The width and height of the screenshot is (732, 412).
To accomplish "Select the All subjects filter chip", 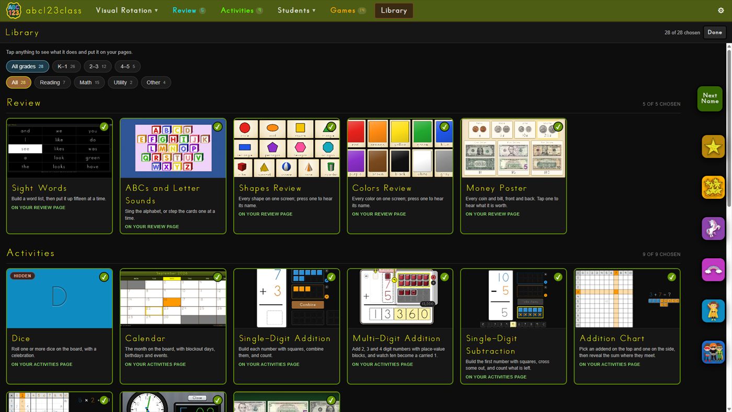I will (x=19, y=82).
